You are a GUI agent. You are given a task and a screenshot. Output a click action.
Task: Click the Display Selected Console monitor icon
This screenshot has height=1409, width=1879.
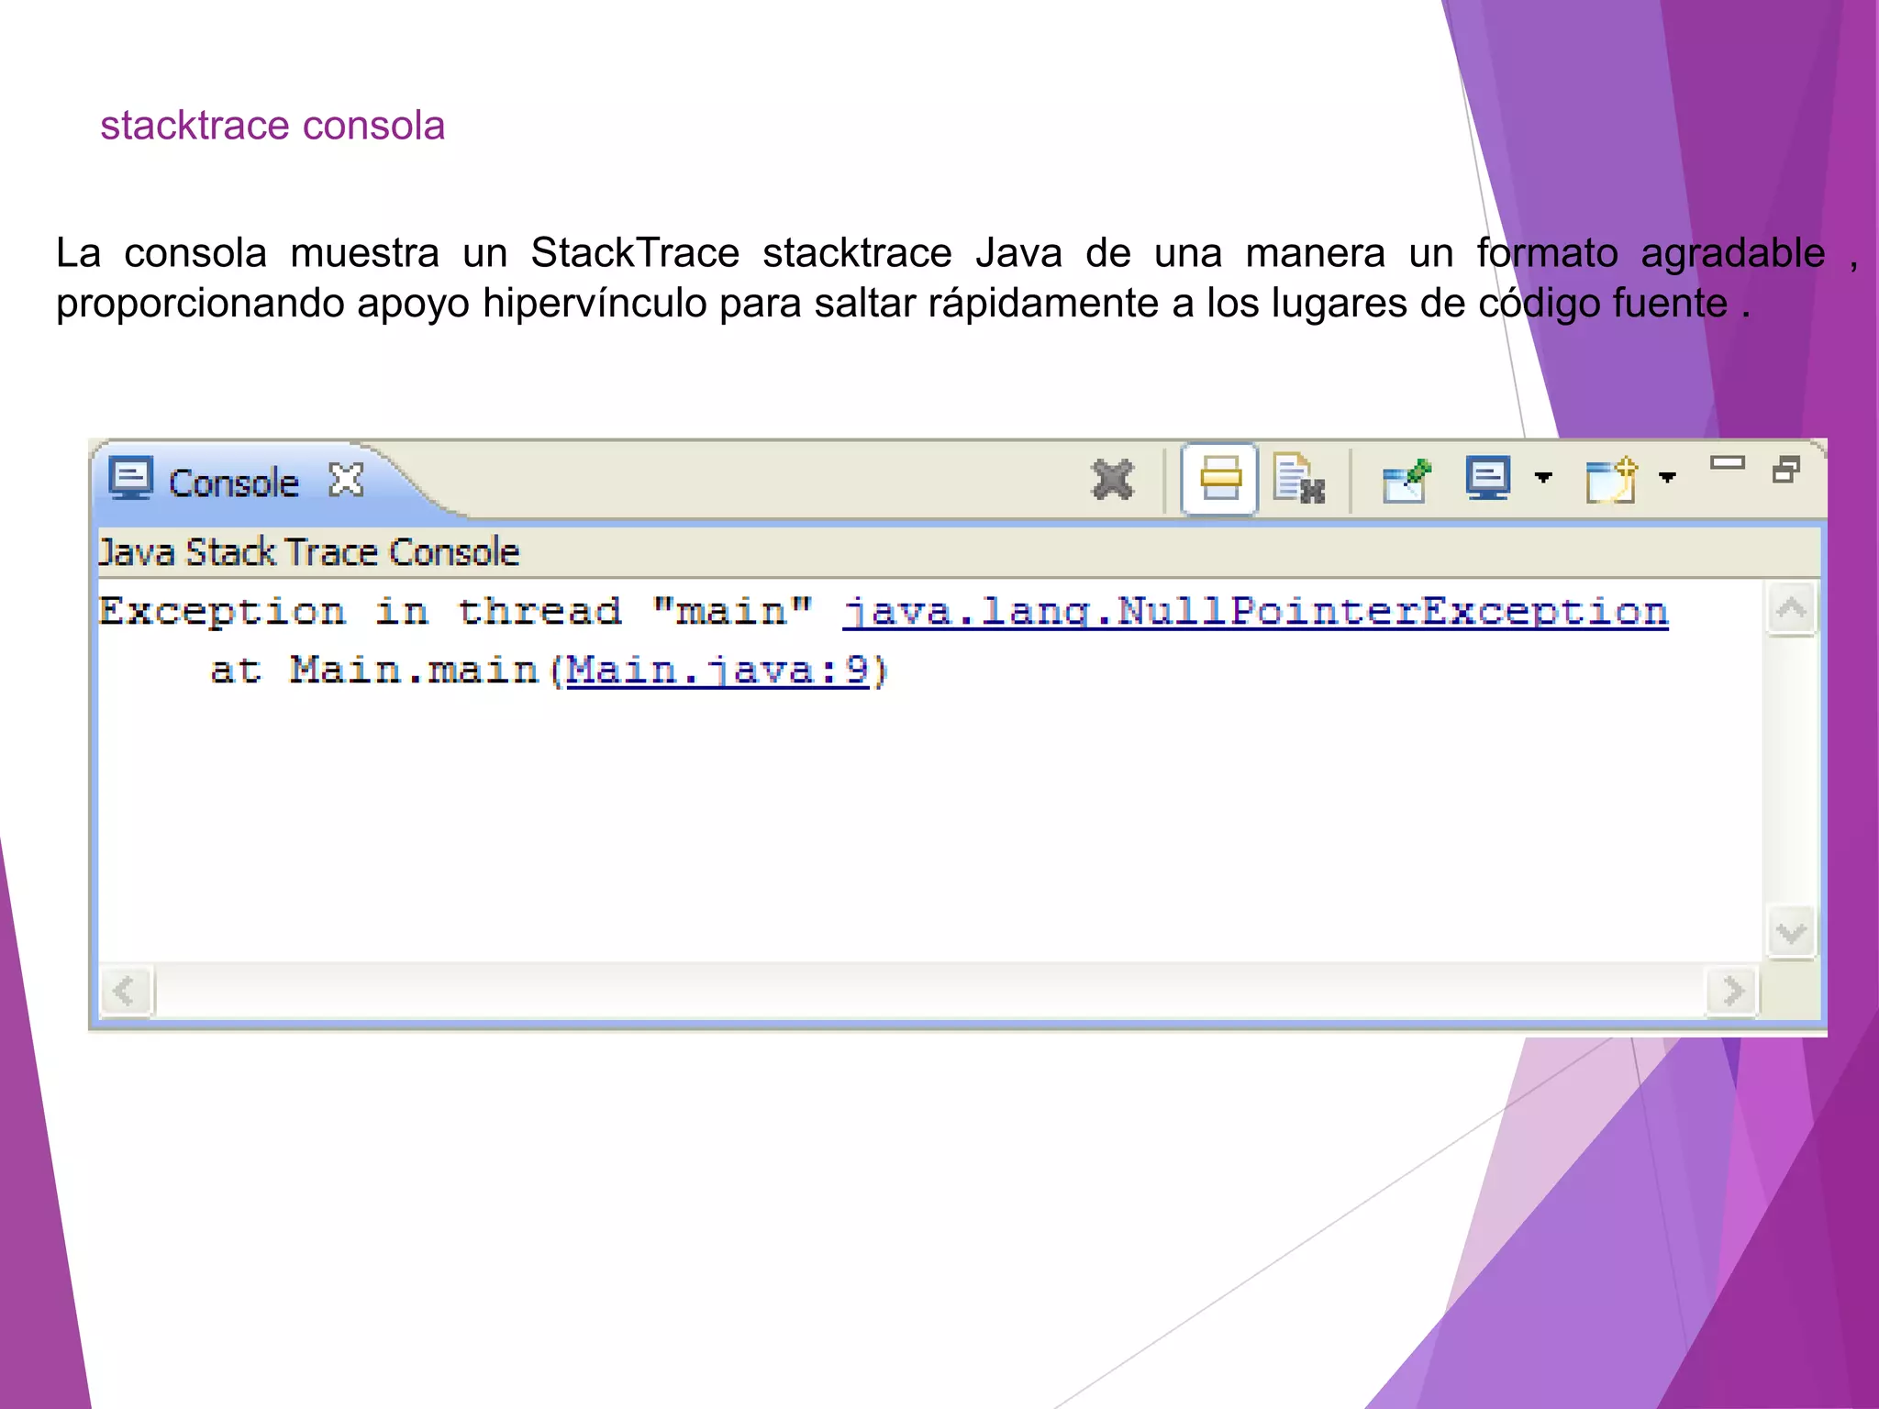tap(1488, 478)
